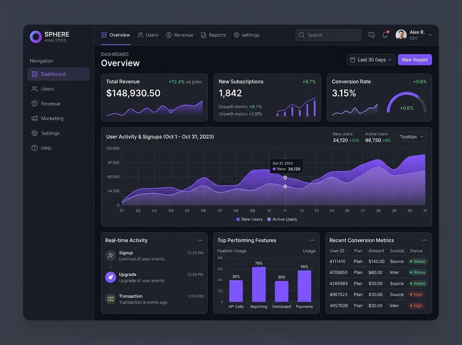
Task: Expand the Tooiltips dropdown
Action: [x=412, y=137]
